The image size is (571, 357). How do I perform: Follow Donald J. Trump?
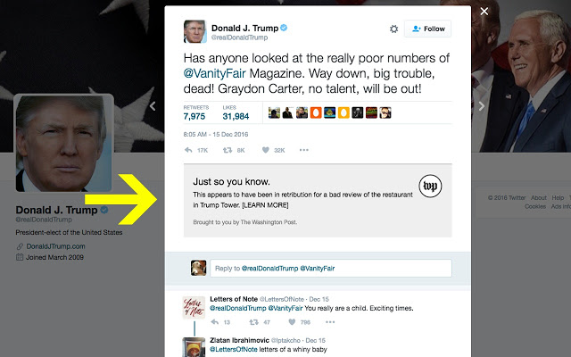[x=428, y=29]
